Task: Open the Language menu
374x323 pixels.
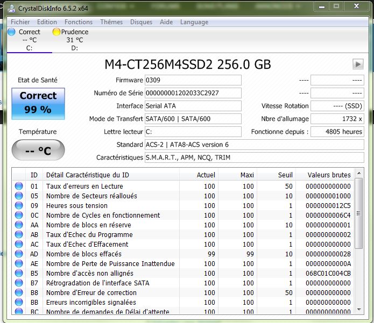Action: click(194, 22)
